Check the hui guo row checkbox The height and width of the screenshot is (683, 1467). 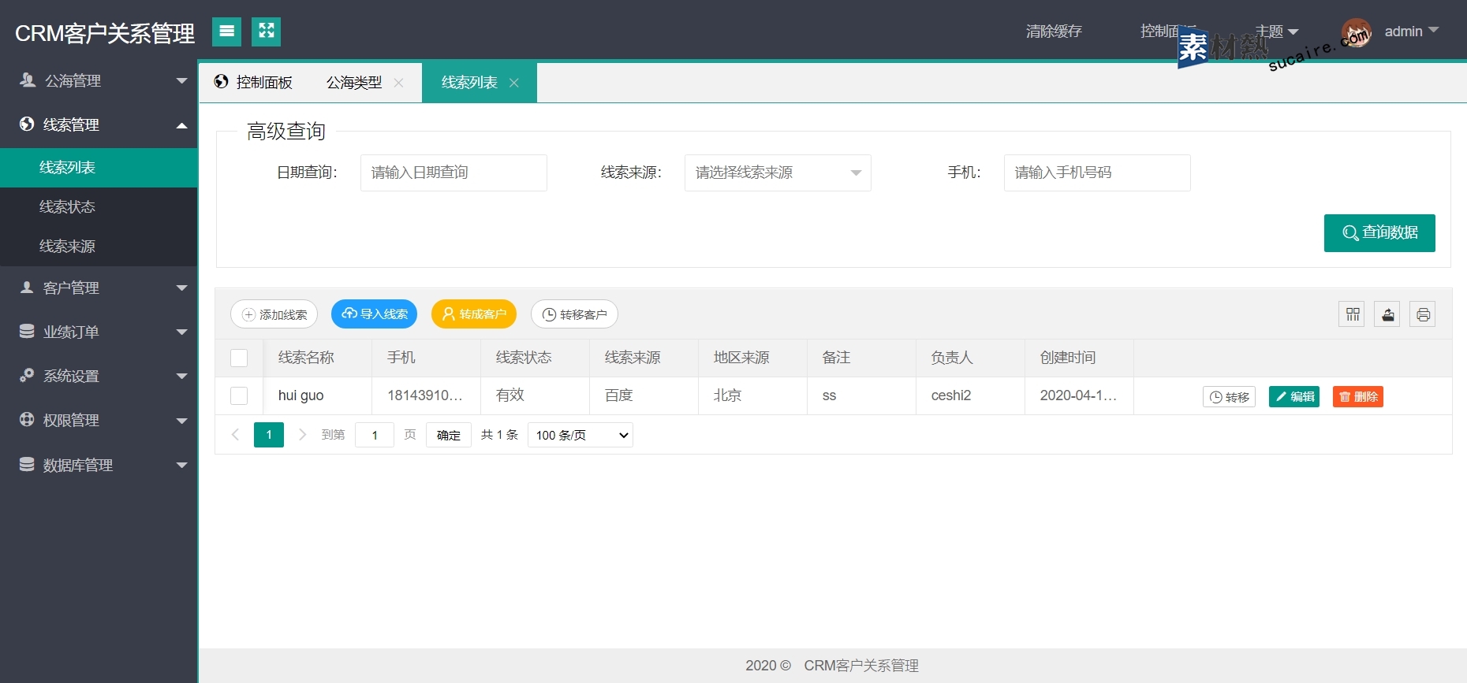tap(239, 396)
